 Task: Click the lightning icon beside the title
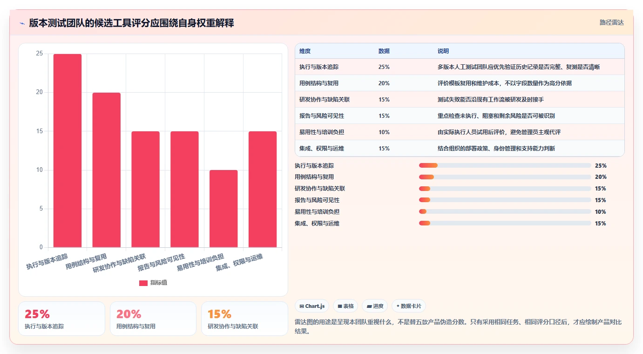(22, 23)
